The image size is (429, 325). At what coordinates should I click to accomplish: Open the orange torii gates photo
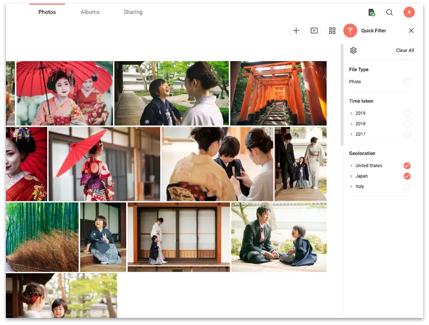278,93
